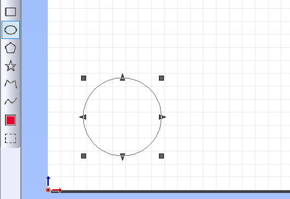The image size is (290, 199).
Task: Click the right edge arrow handle
Action: tap(163, 117)
